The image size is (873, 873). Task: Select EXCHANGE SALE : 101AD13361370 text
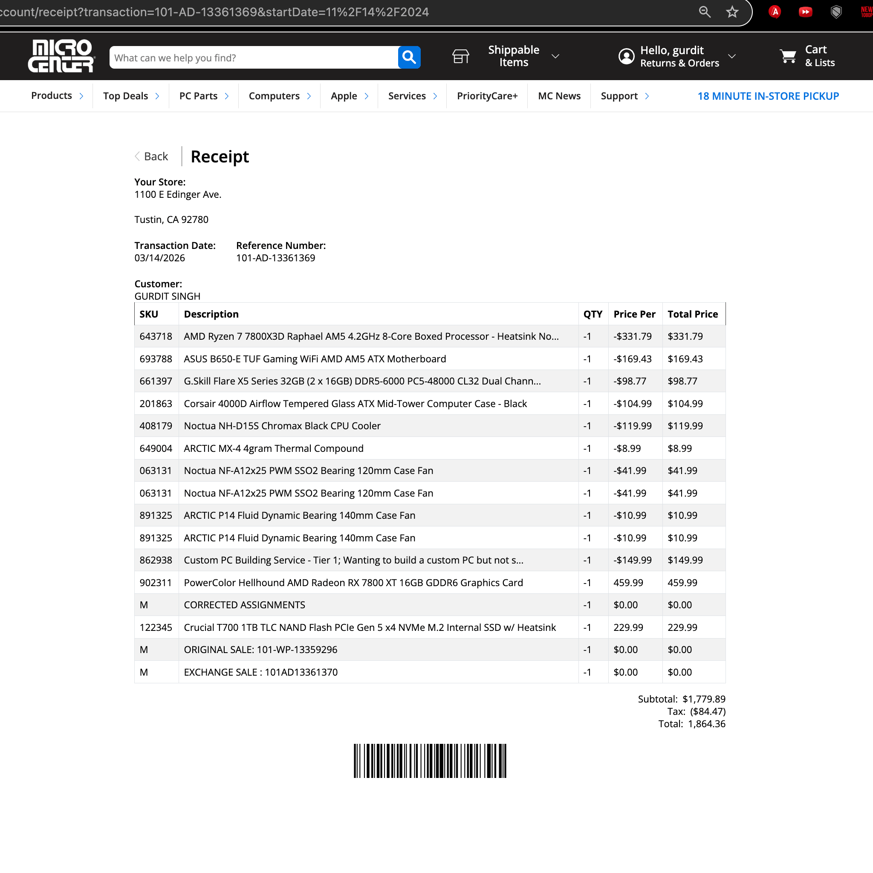pyautogui.click(x=261, y=672)
